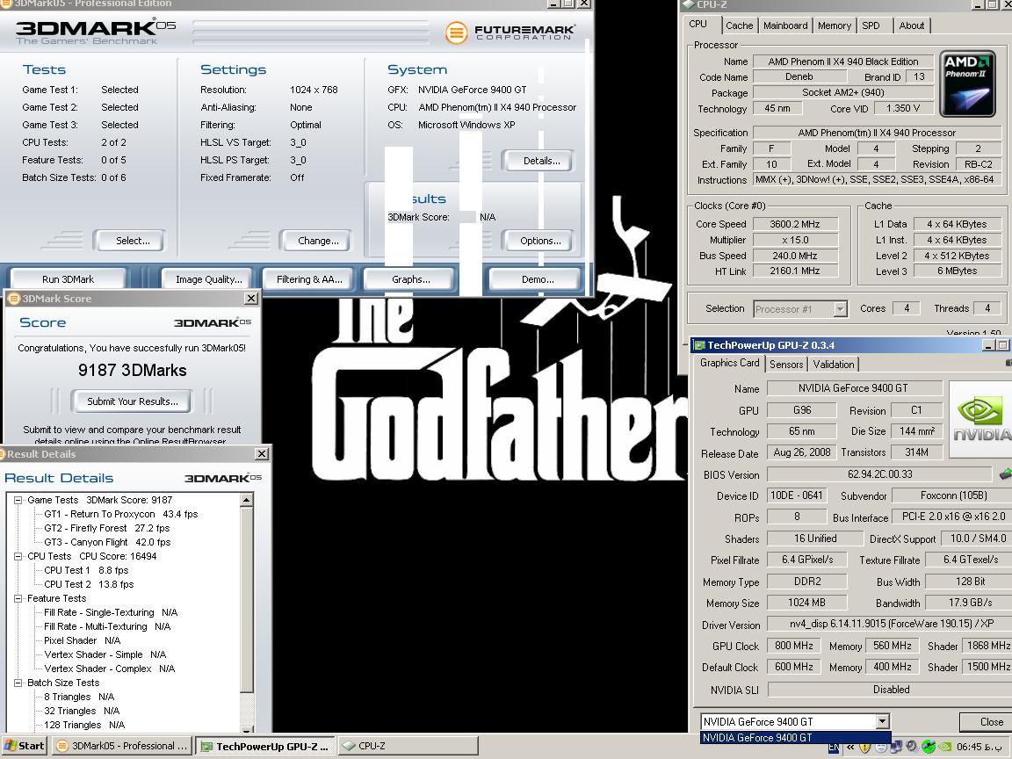This screenshot has height=759, width=1012.
Task: Collapse the Feature Tests tree node
Action: 18,599
